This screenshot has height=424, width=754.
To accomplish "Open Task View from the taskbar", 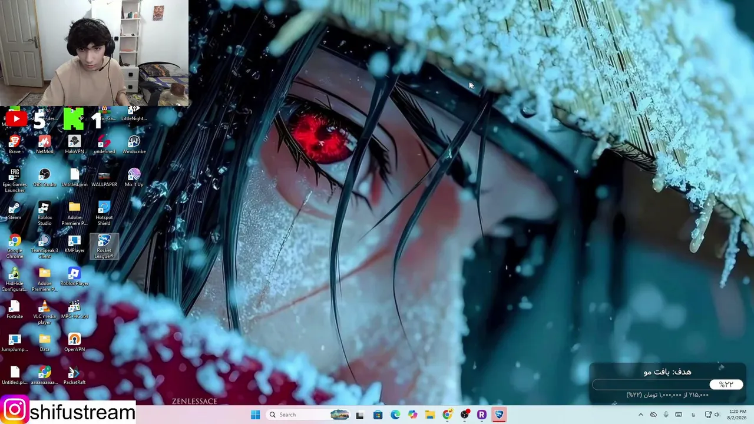I will [360, 415].
